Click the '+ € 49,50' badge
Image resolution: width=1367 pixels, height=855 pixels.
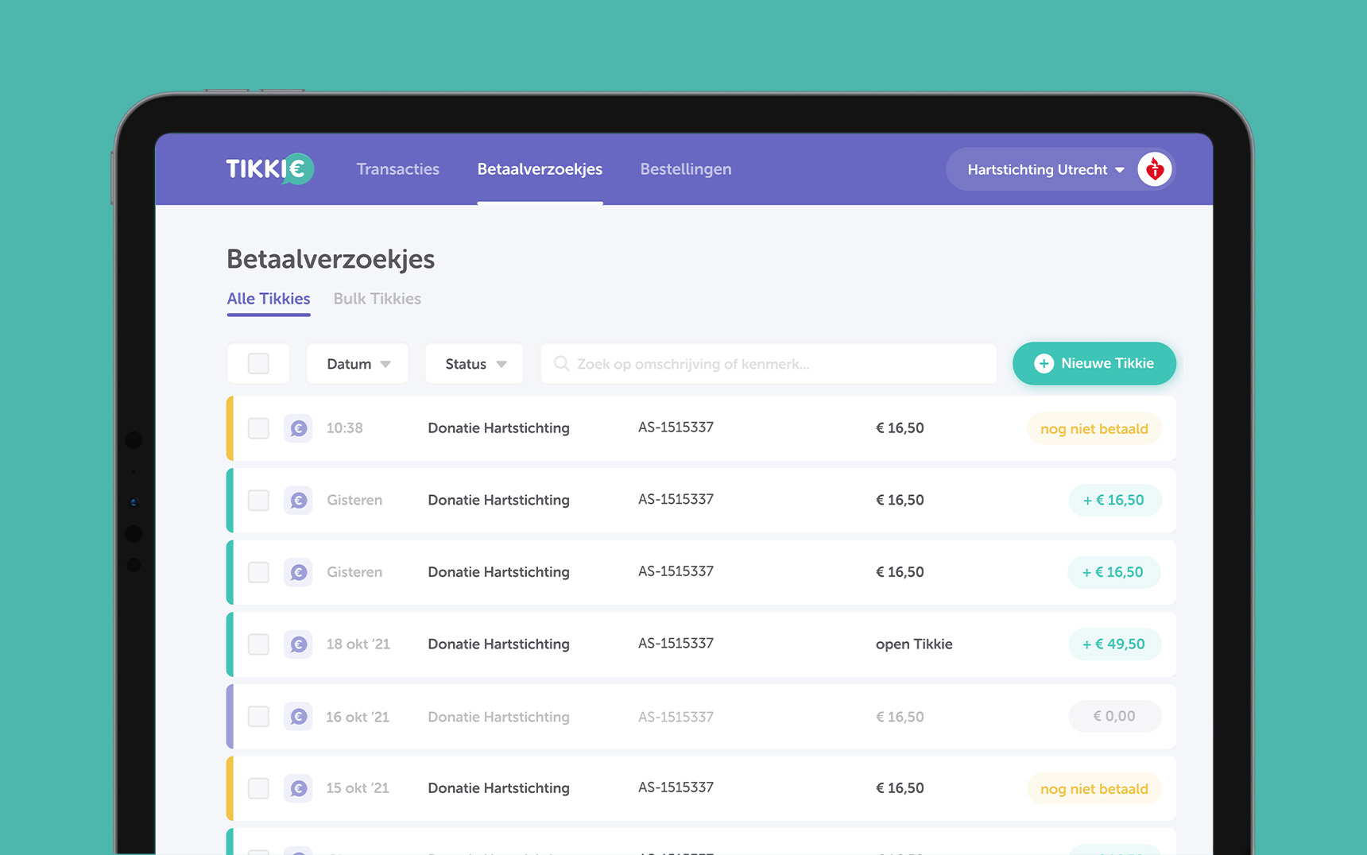coord(1114,644)
